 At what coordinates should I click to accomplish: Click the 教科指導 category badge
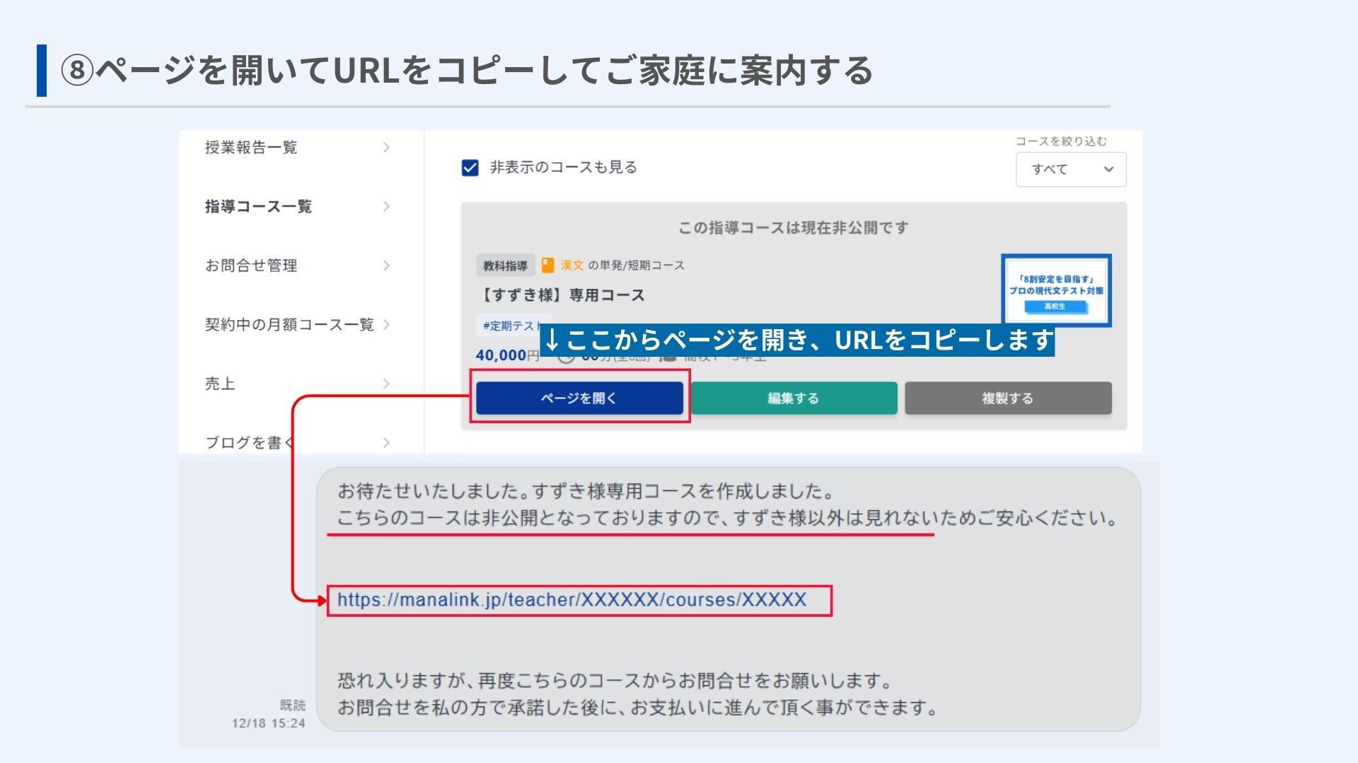(x=505, y=266)
